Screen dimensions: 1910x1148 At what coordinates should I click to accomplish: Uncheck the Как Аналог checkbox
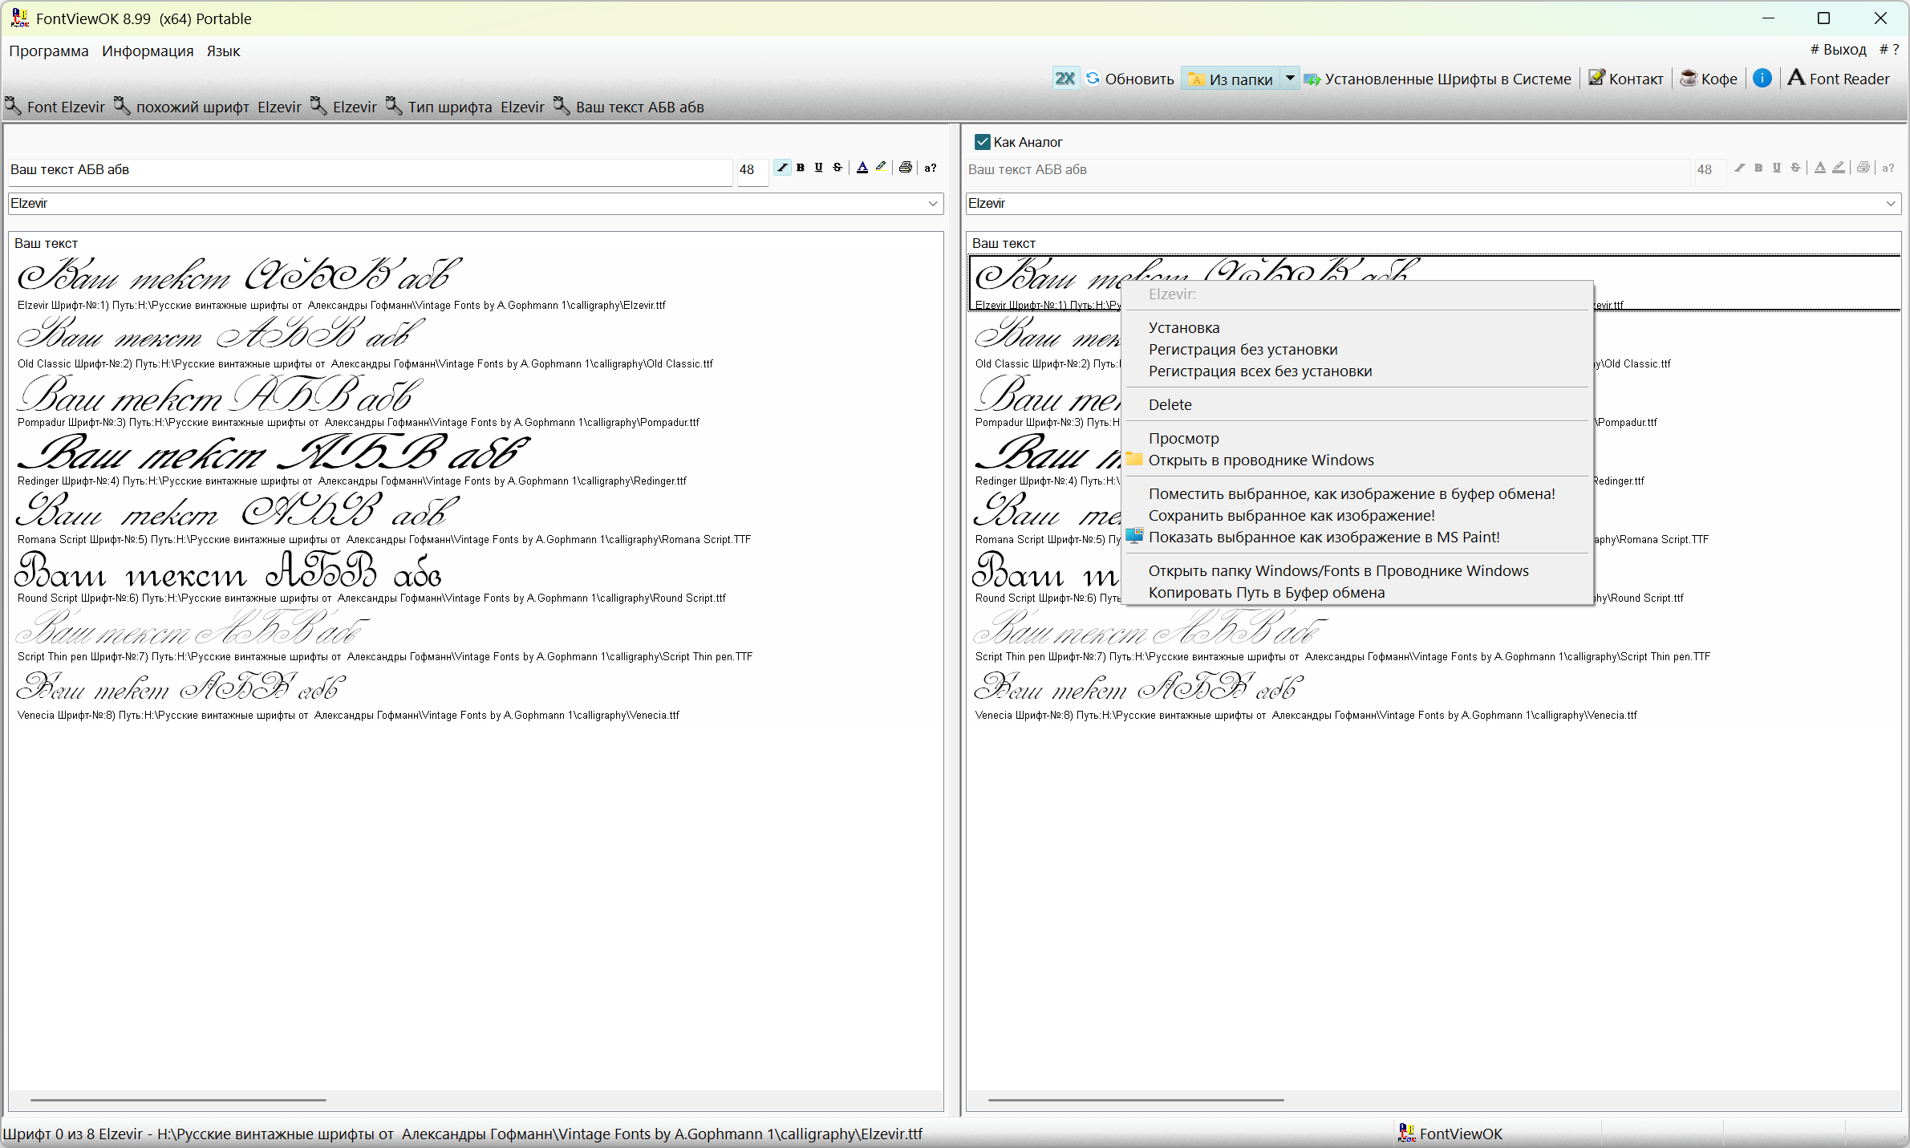pyautogui.click(x=982, y=142)
